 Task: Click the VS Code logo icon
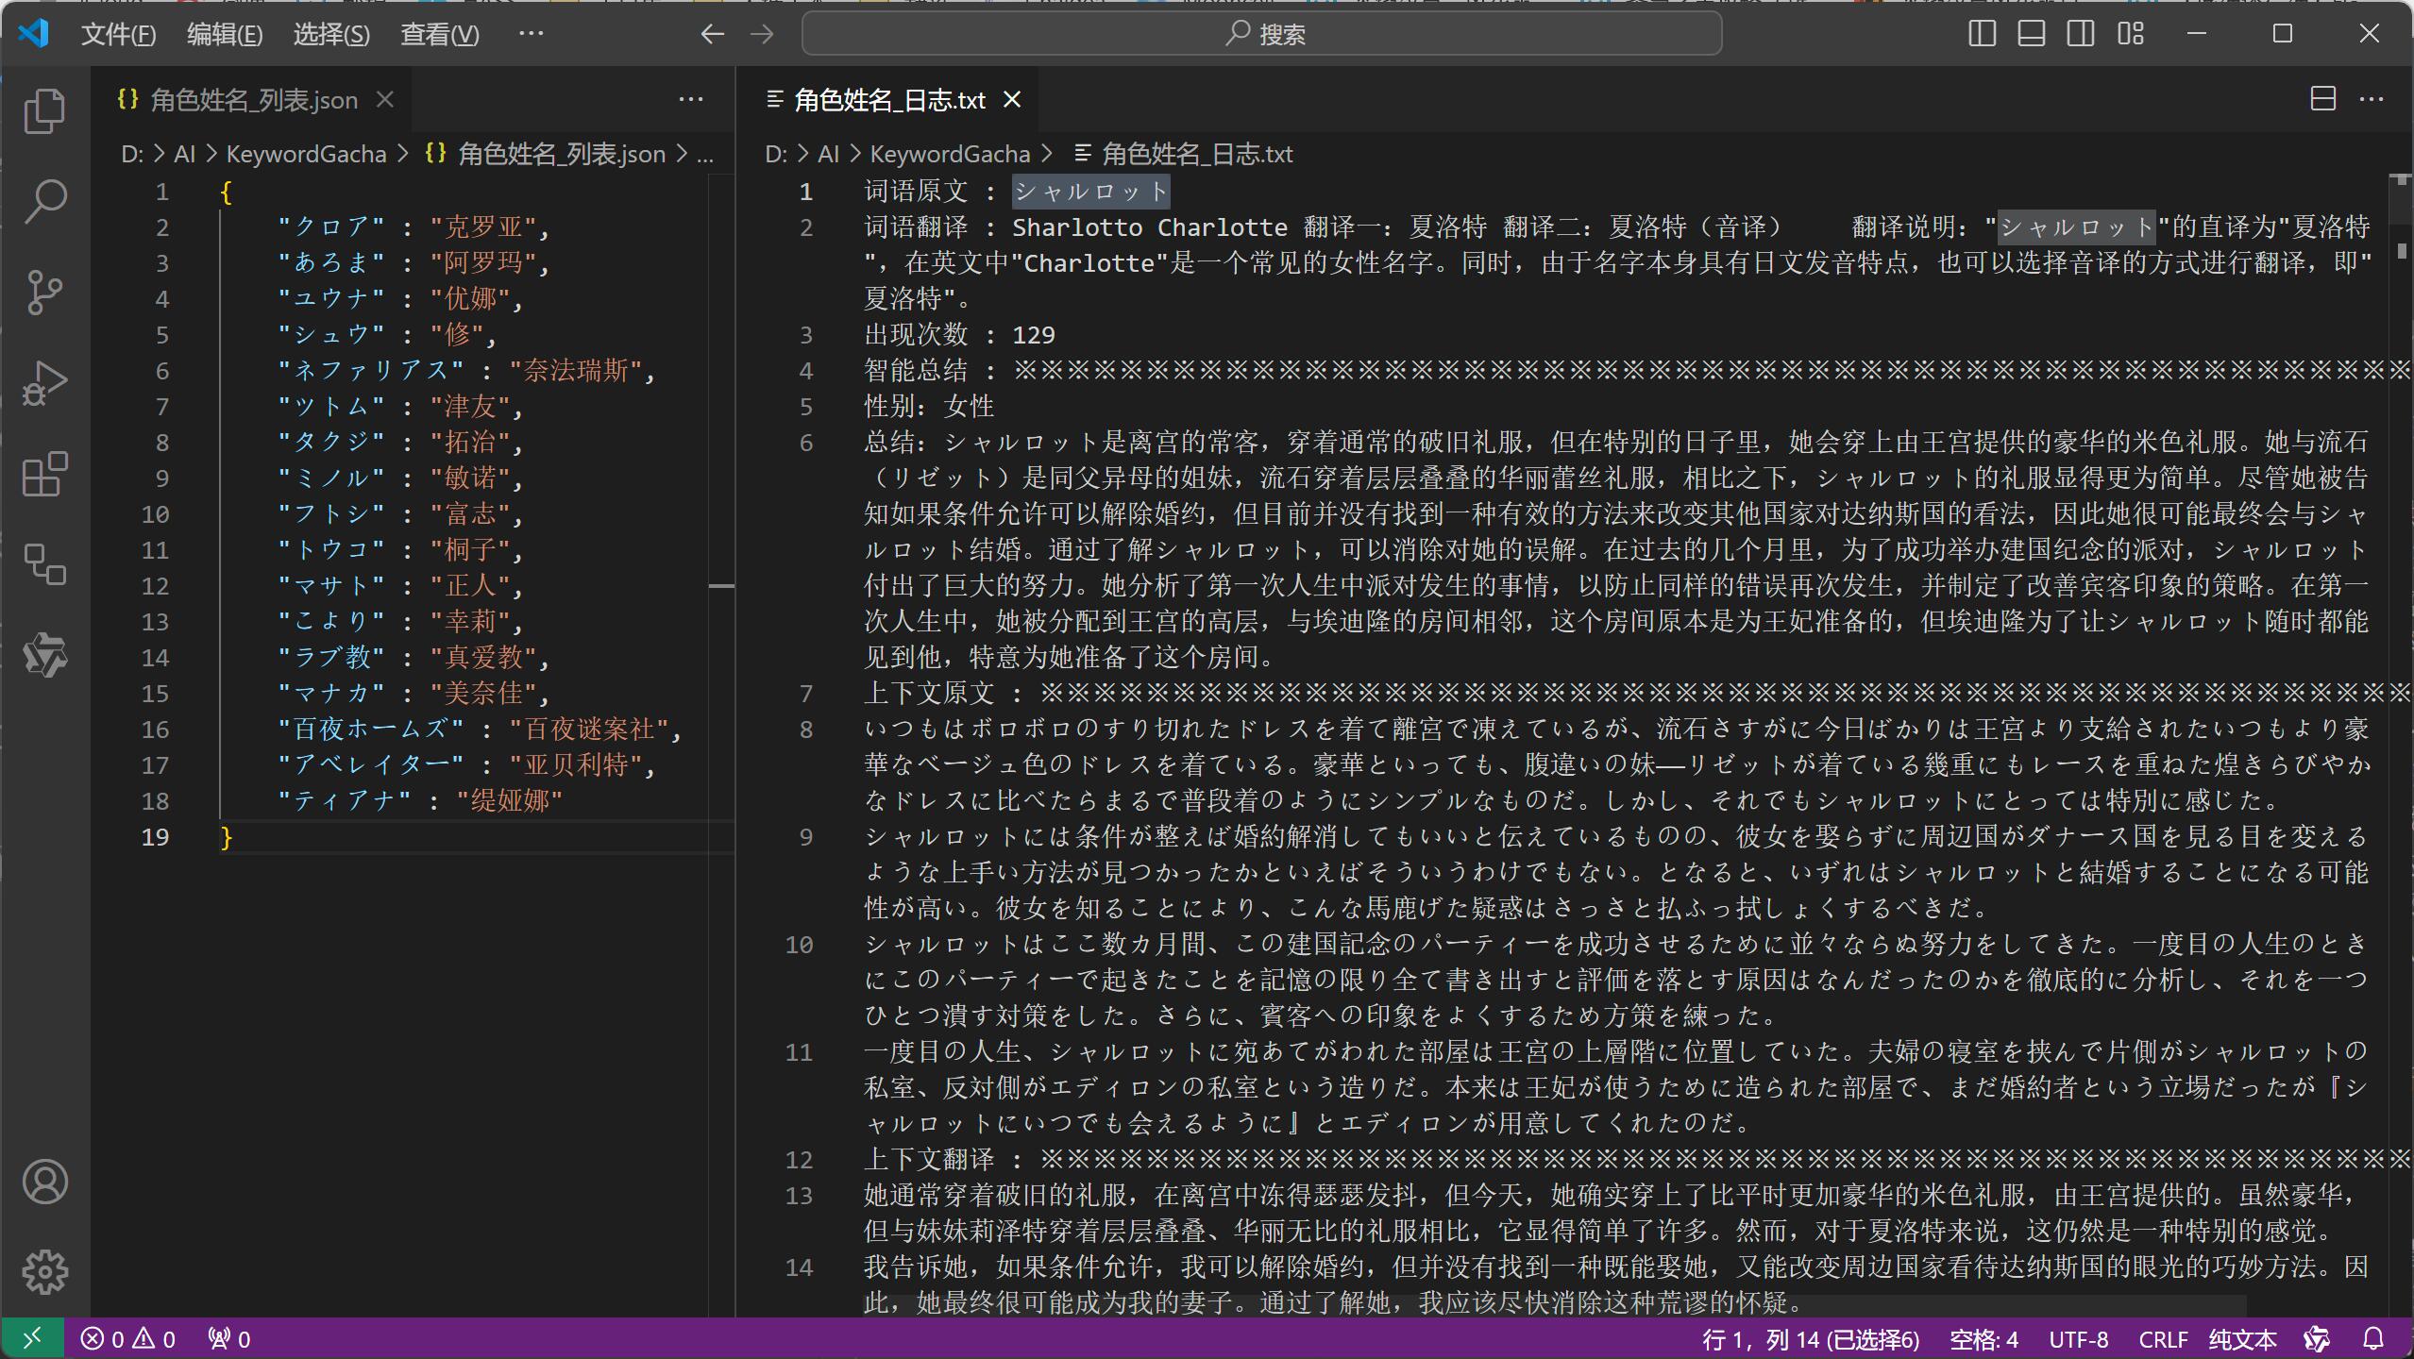34,34
